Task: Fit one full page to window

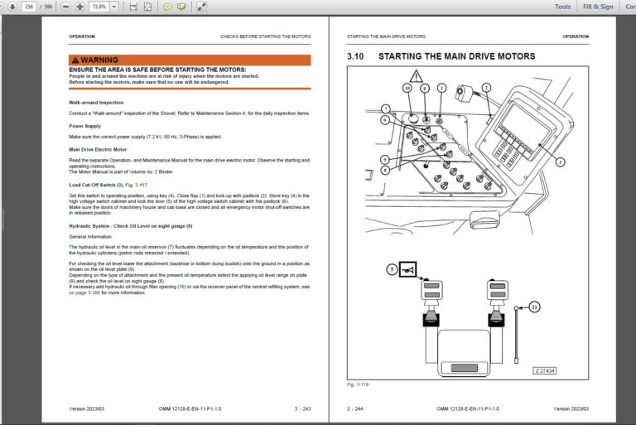Action: tap(147, 7)
